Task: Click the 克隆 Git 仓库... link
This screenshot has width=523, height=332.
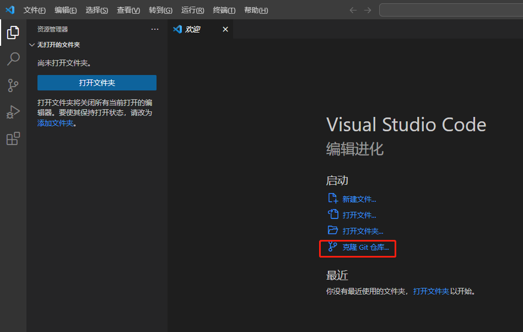Action: (x=366, y=247)
